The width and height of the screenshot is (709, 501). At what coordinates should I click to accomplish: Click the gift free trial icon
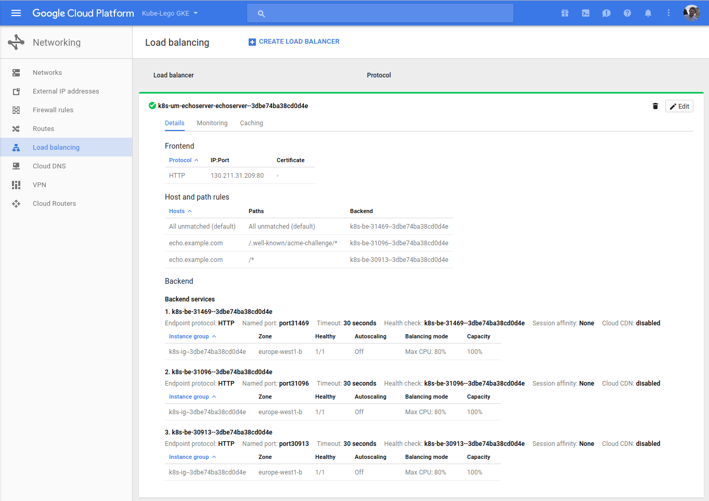[565, 13]
